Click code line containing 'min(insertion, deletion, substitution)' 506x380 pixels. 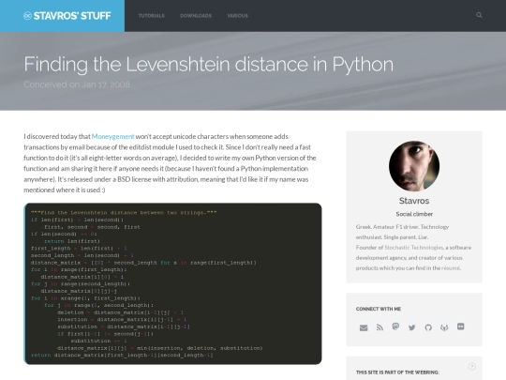[x=160, y=348]
